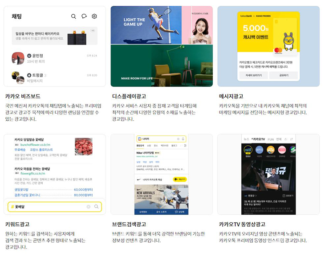Click the play button on the 카카오TV video
Screen dimensions: 325x257
click(269, 175)
